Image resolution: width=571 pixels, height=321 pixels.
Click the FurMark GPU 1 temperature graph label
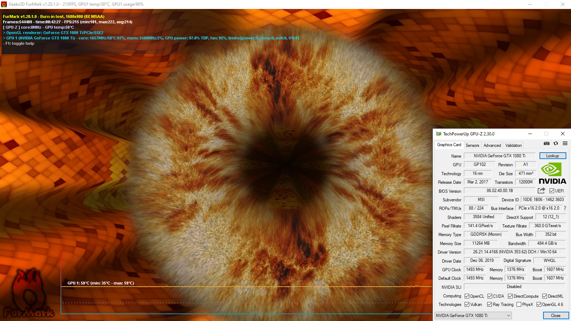point(101,283)
